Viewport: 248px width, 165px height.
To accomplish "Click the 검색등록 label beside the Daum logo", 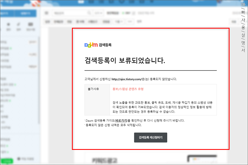I will coord(105,45).
